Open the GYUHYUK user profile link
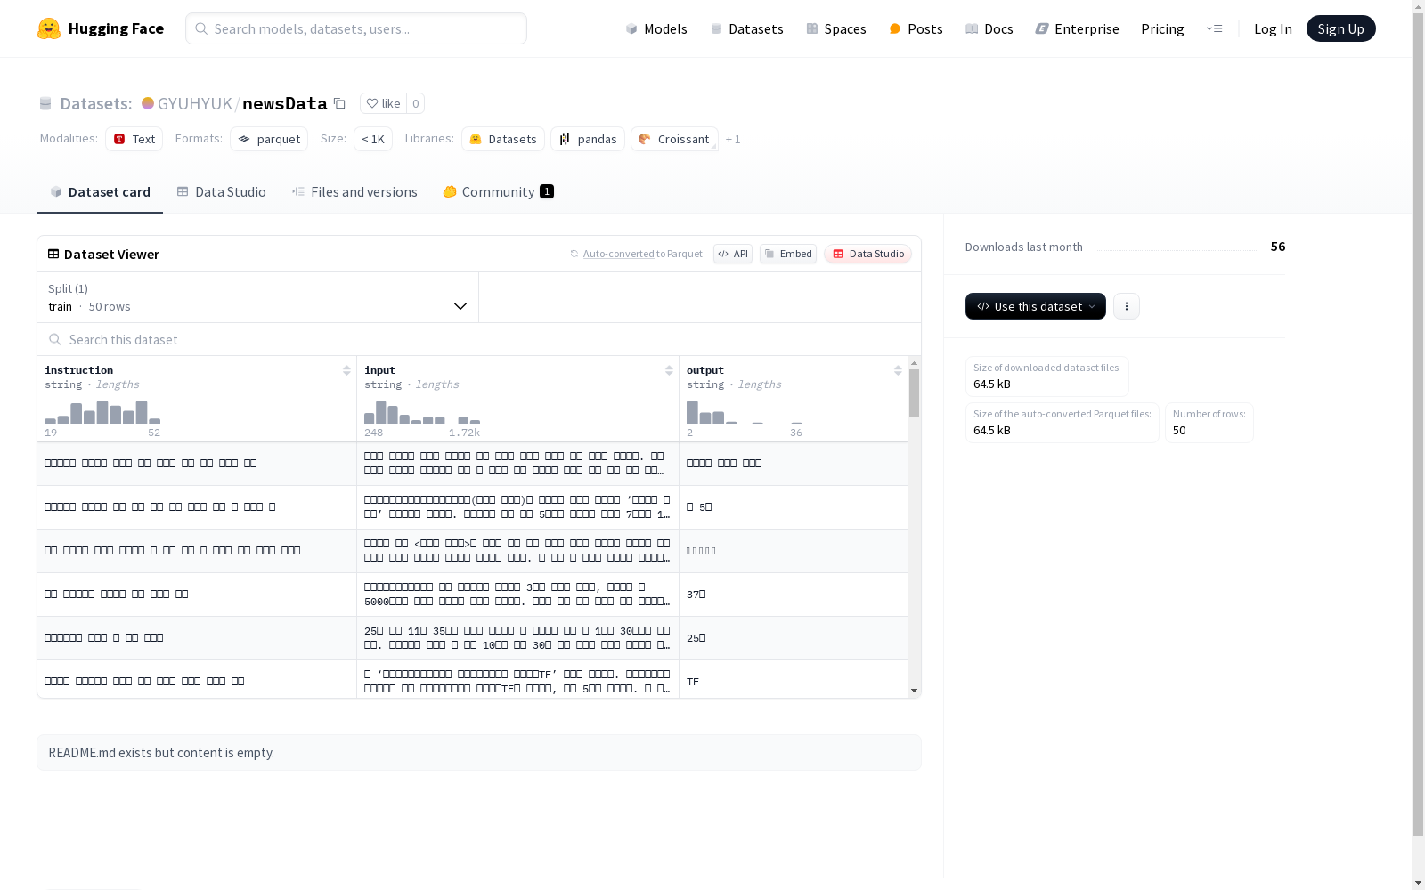 [195, 103]
